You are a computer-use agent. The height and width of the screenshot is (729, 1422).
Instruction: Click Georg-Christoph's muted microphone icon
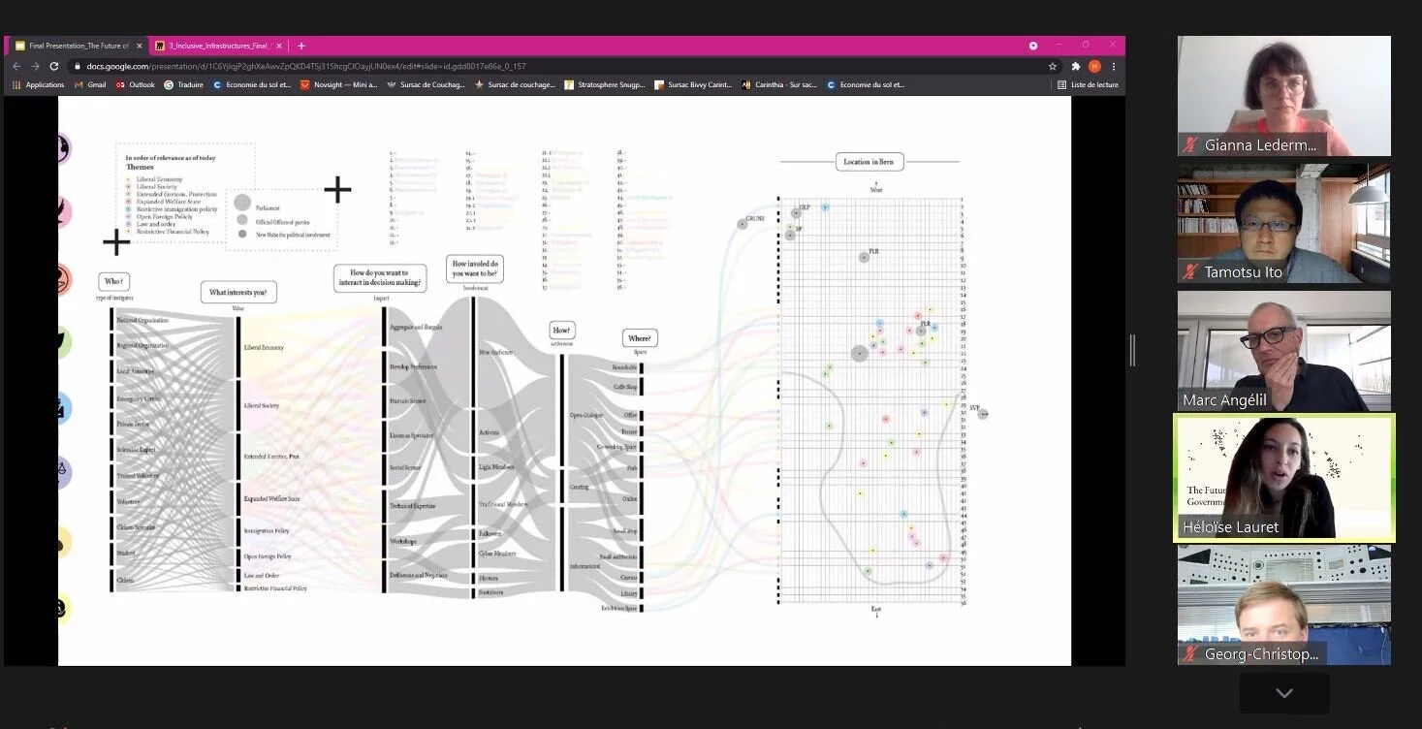(x=1190, y=654)
